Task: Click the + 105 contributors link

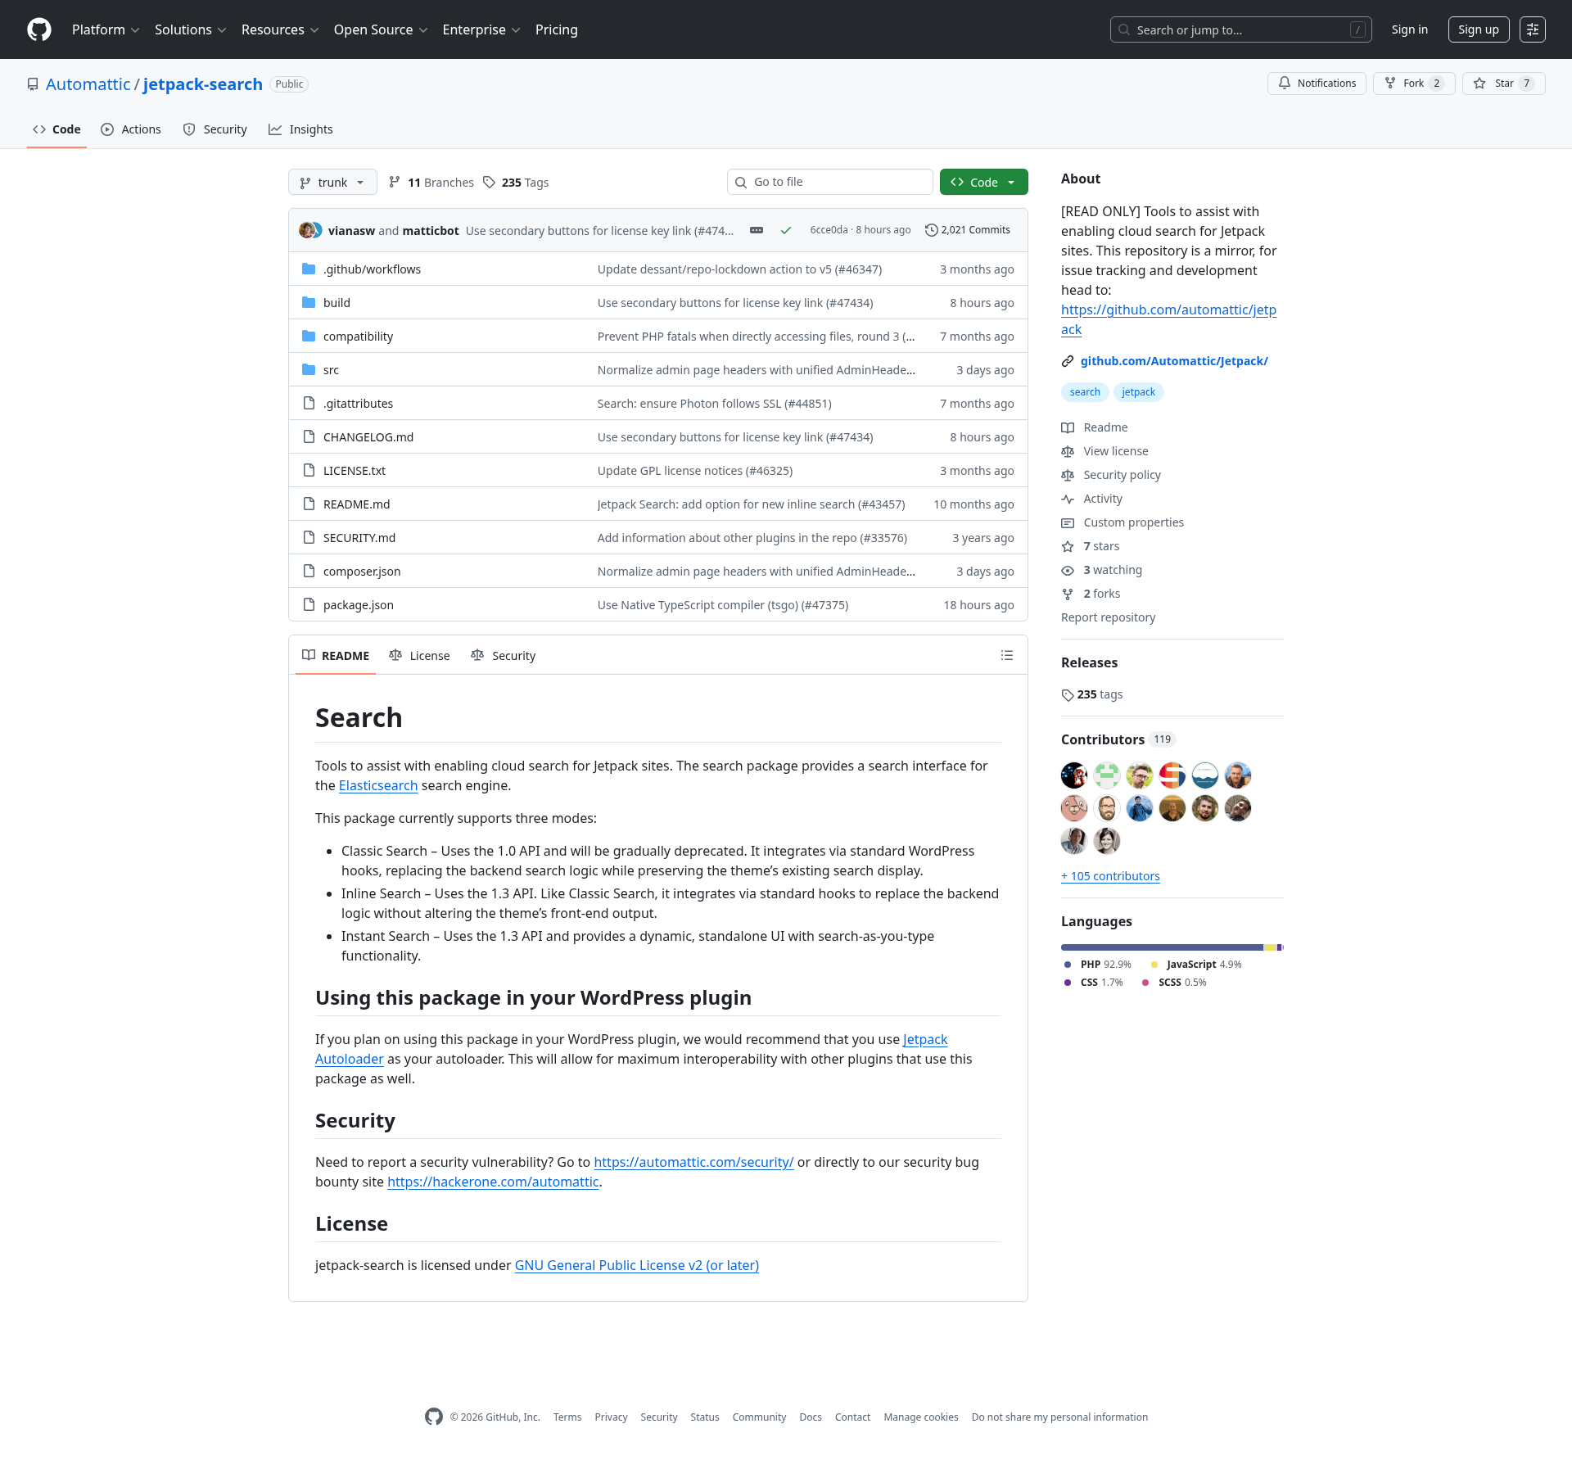Action: click(1110, 876)
